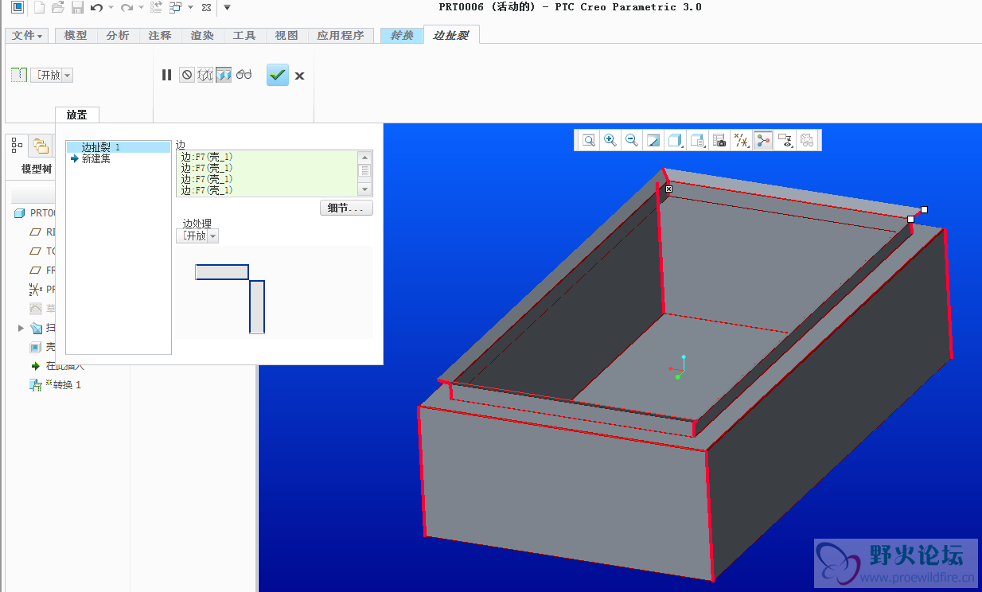
Task: Click the switch windows icon
Action: click(x=176, y=7)
